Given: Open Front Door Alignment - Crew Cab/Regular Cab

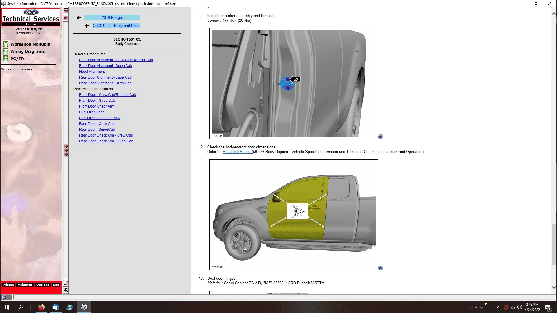Looking at the screenshot, I should [x=116, y=60].
